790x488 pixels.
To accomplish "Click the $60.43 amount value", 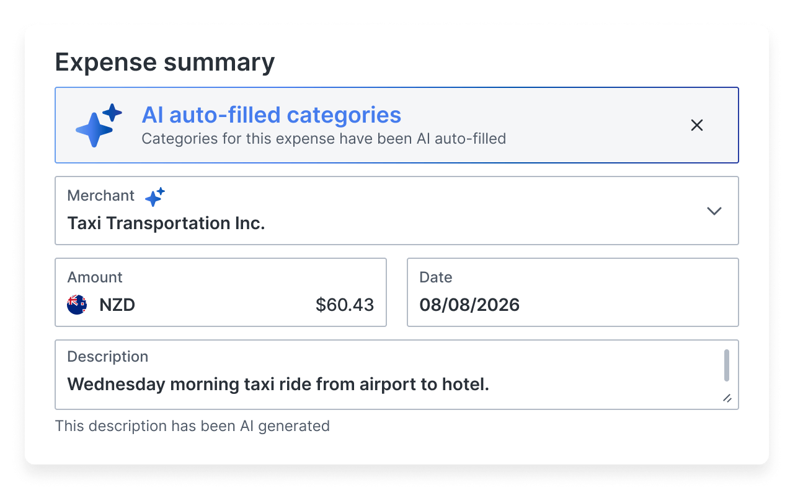I will 345,305.
